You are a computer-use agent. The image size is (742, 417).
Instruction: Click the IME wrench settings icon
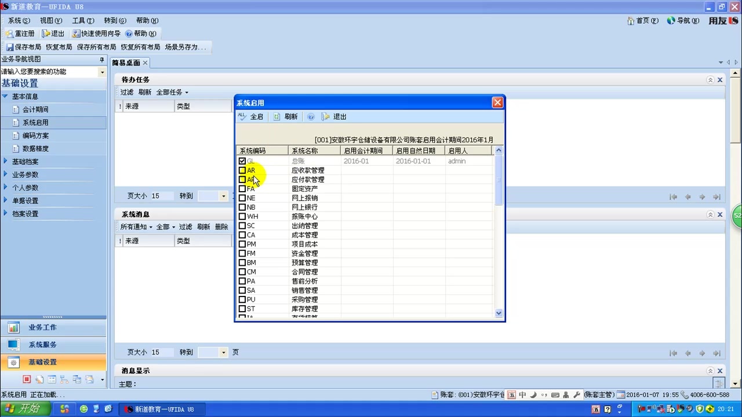click(x=576, y=394)
